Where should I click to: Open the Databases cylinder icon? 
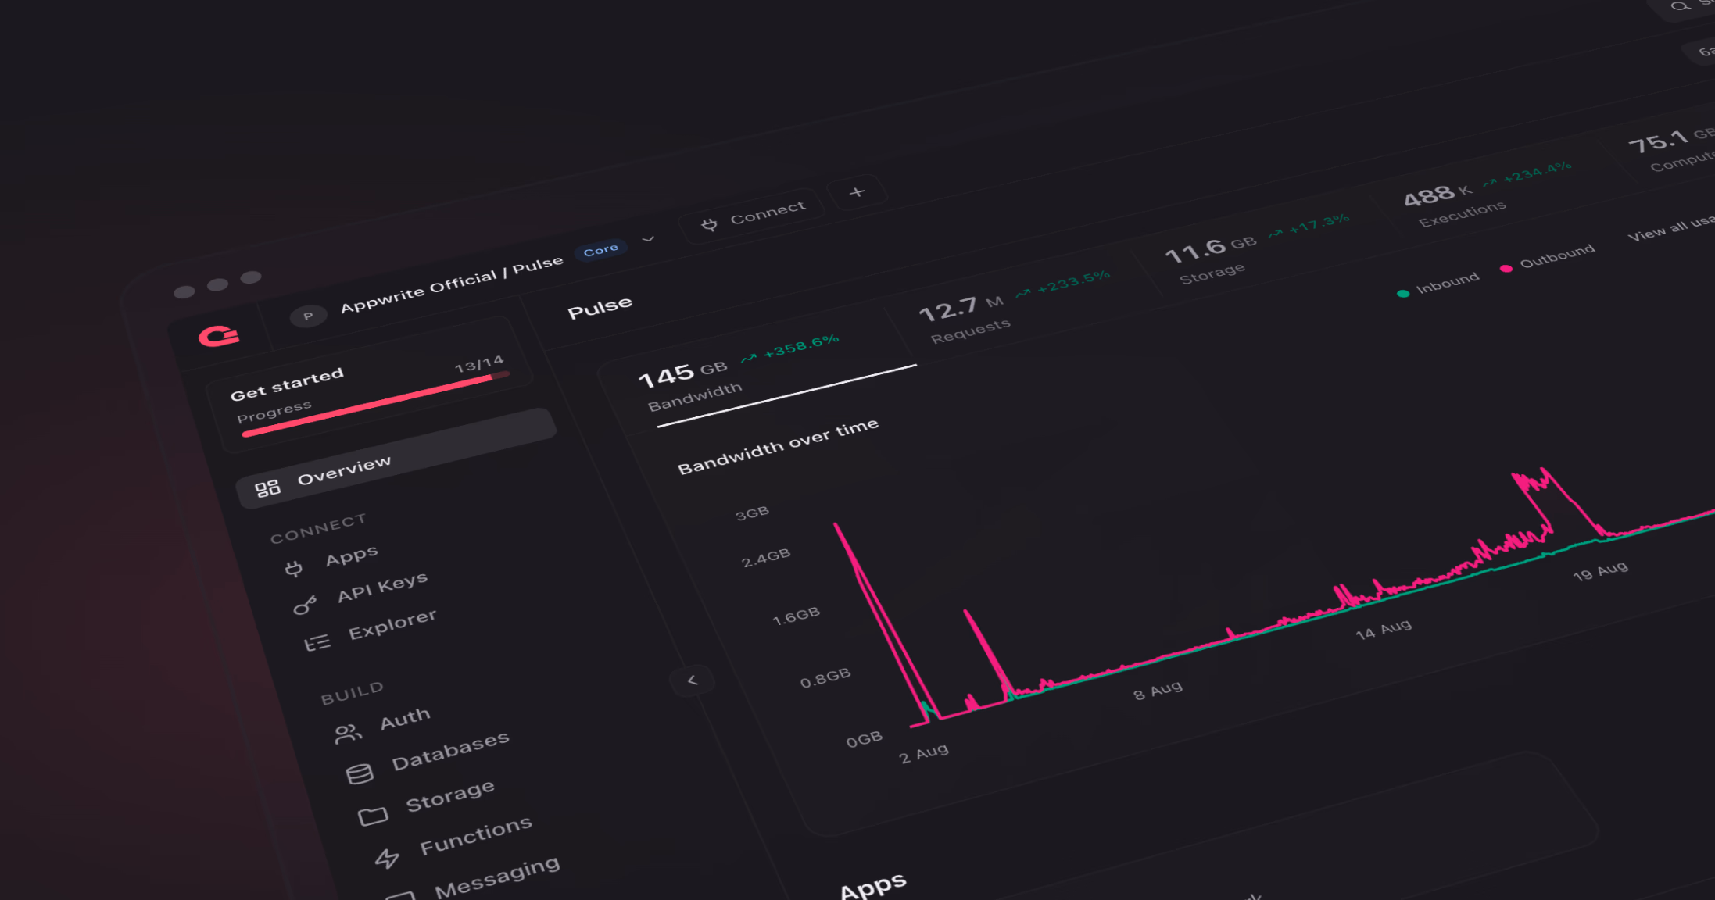tap(360, 773)
